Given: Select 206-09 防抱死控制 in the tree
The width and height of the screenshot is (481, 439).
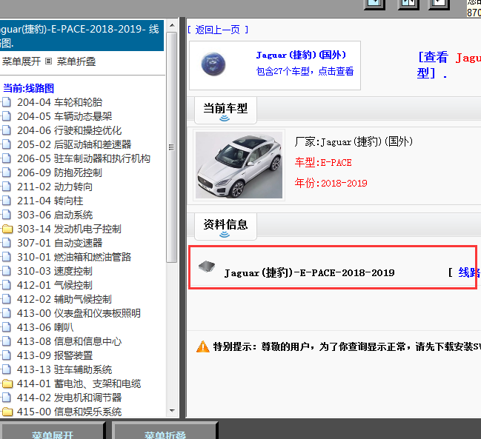Looking at the screenshot, I should click(59, 172).
